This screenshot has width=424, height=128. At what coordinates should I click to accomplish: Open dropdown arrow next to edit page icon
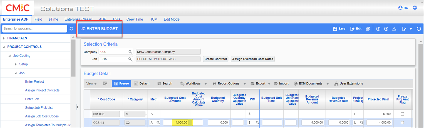tap(411, 29)
